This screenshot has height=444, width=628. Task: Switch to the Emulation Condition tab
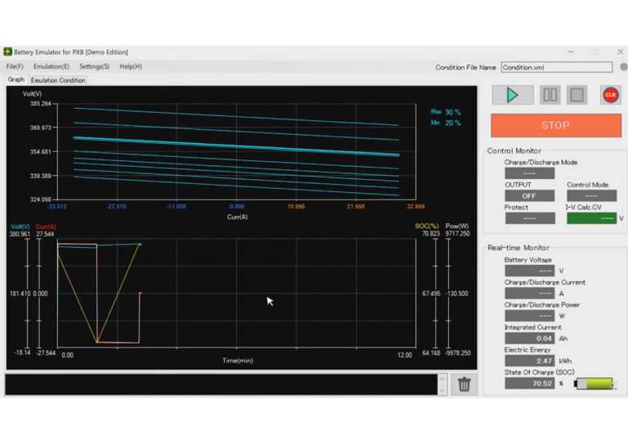(x=58, y=80)
